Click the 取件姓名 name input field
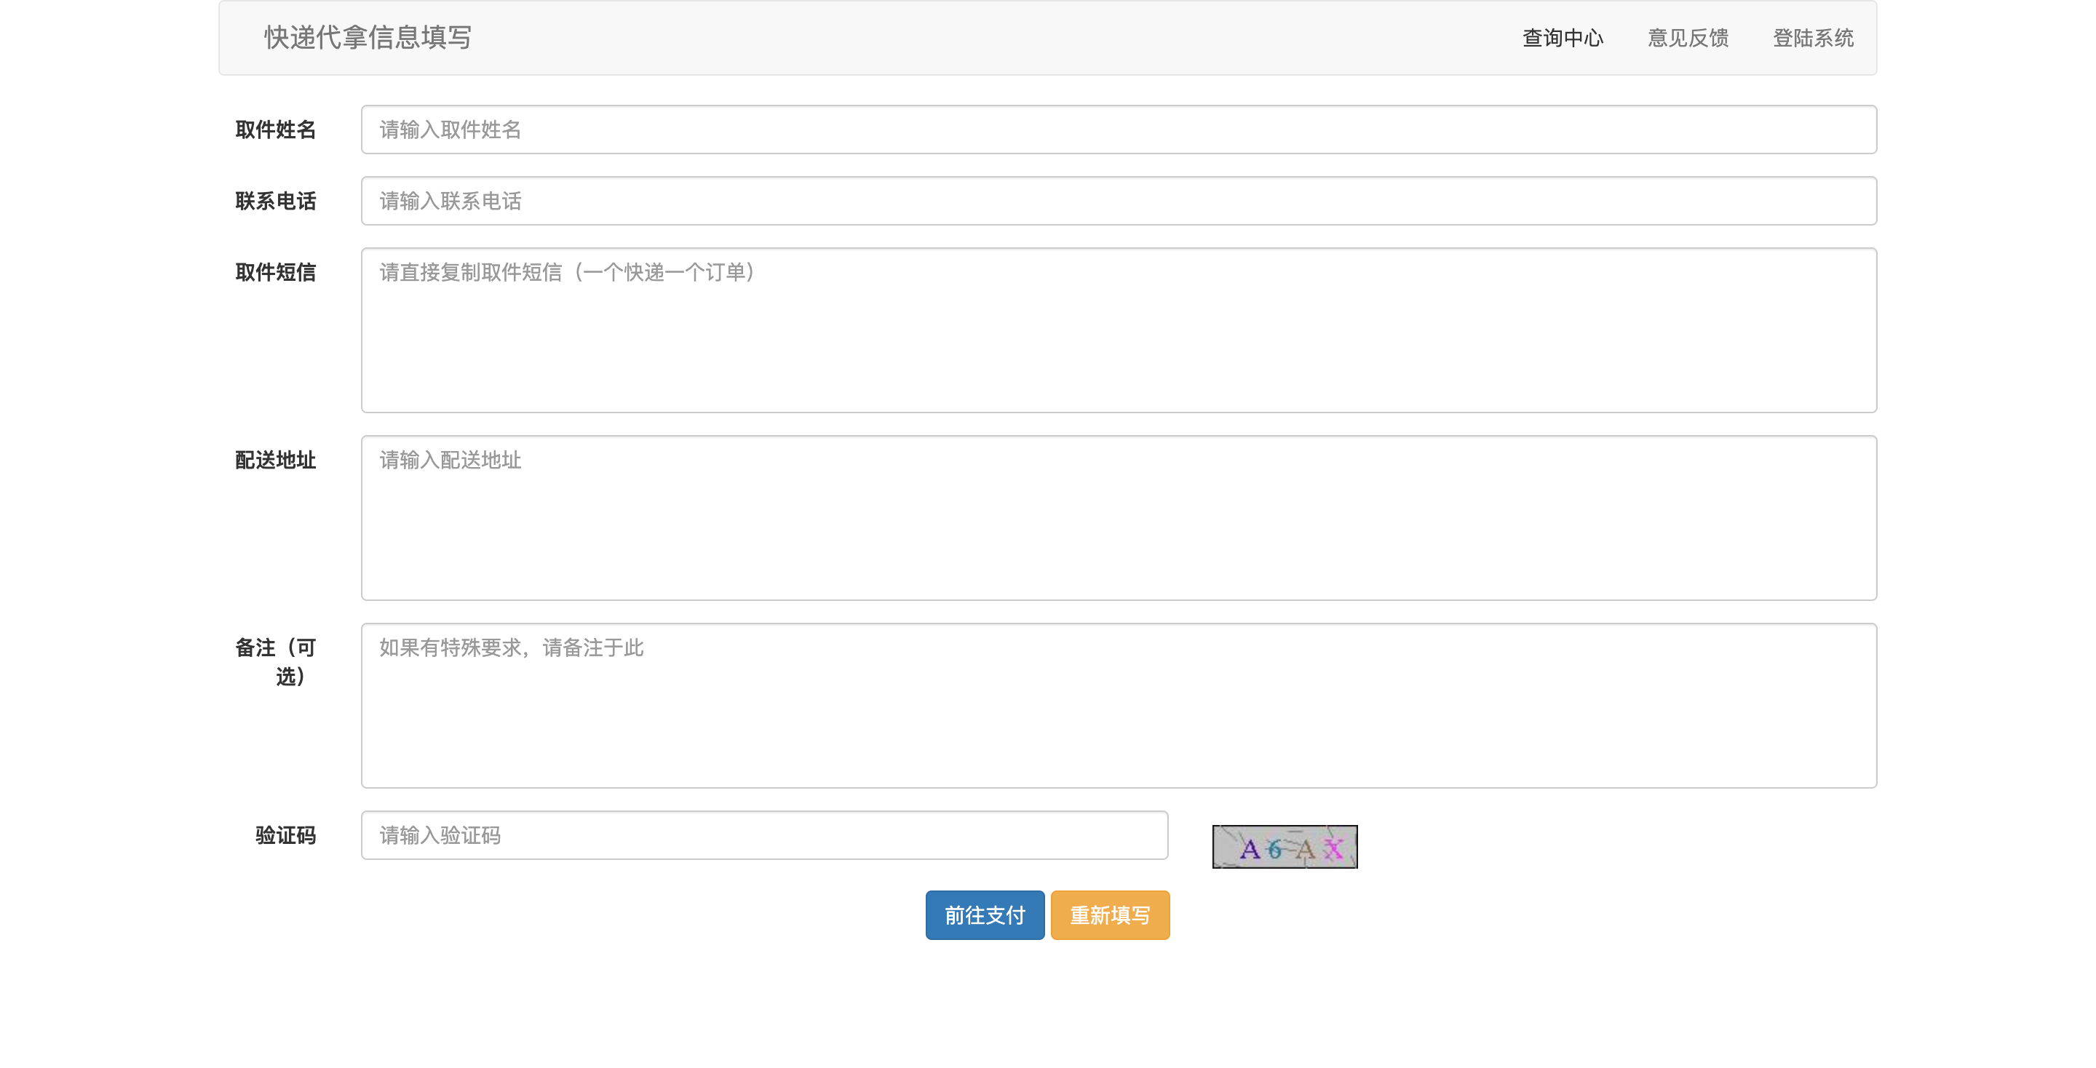Image resolution: width=2096 pixels, height=1068 pixels. [x=1118, y=129]
